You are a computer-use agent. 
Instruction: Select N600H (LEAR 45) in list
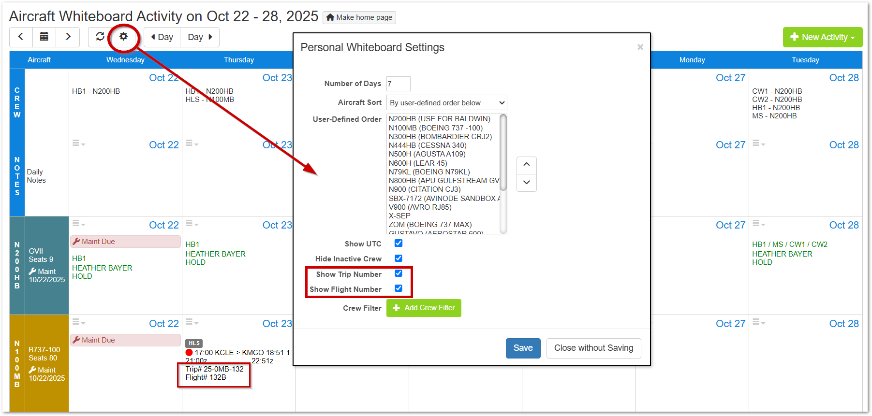pyautogui.click(x=418, y=163)
